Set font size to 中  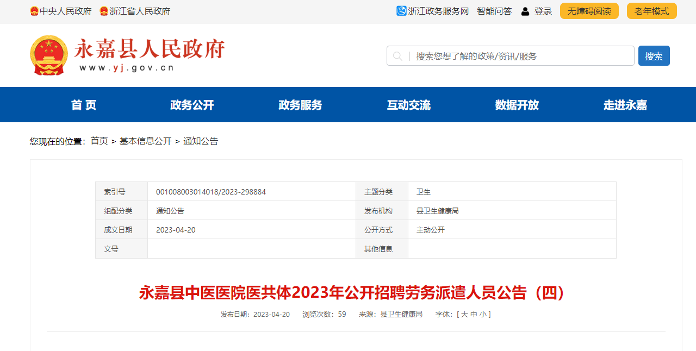click(474, 314)
